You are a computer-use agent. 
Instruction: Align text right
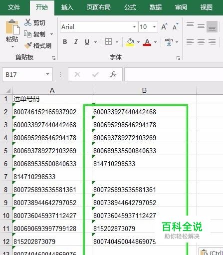pos(212,42)
